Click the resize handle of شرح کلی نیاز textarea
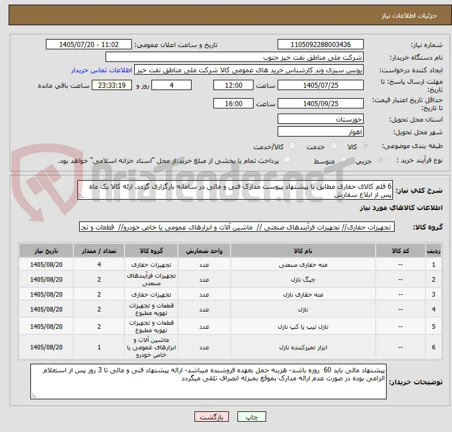This screenshot has height=432, width=452. tap(81, 197)
